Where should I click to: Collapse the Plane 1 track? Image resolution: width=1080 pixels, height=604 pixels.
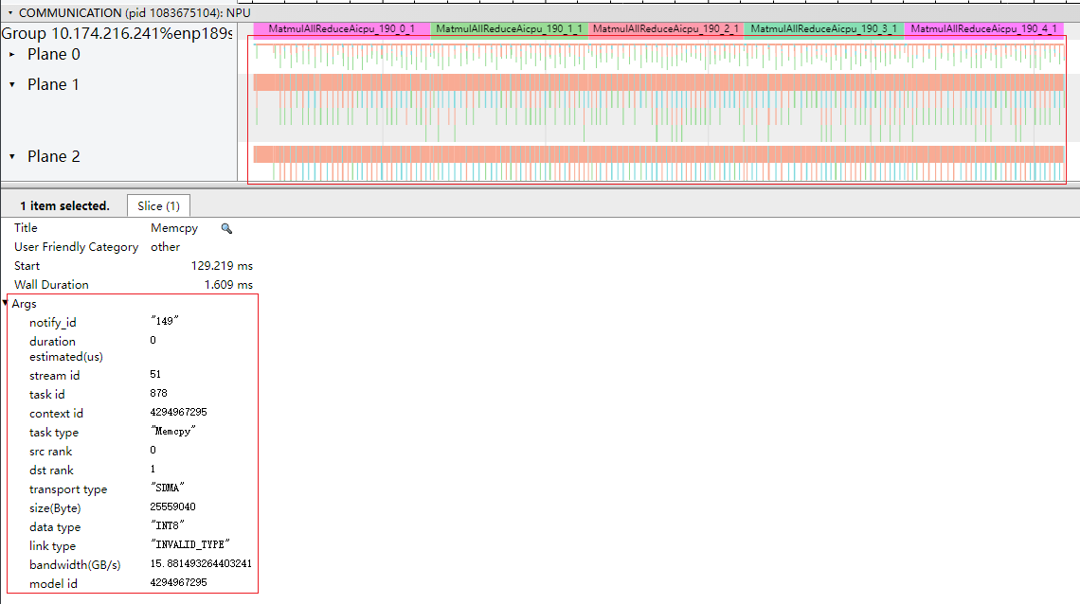pos(11,84)
